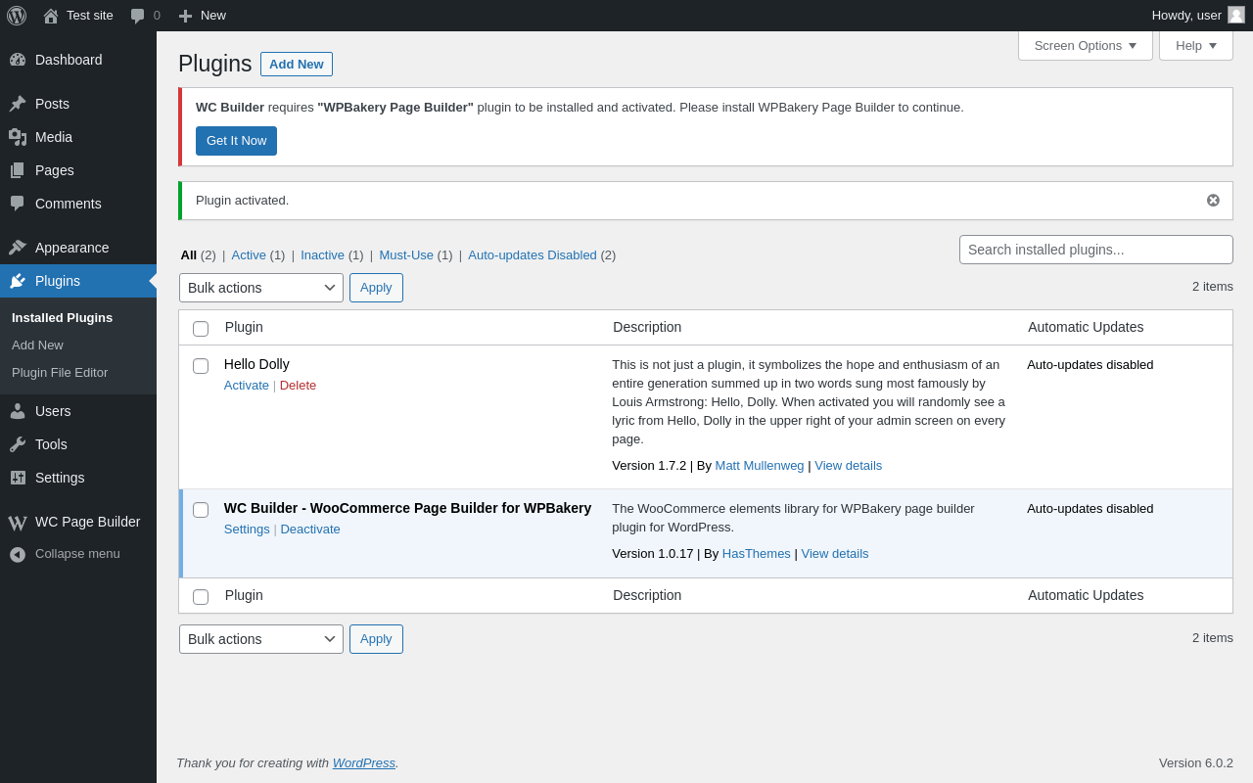Filter plugins by Active

(249, 254)
